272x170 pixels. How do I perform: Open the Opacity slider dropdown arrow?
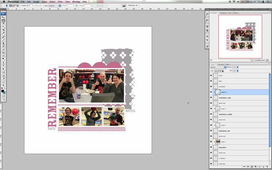(x=238, y=67)
